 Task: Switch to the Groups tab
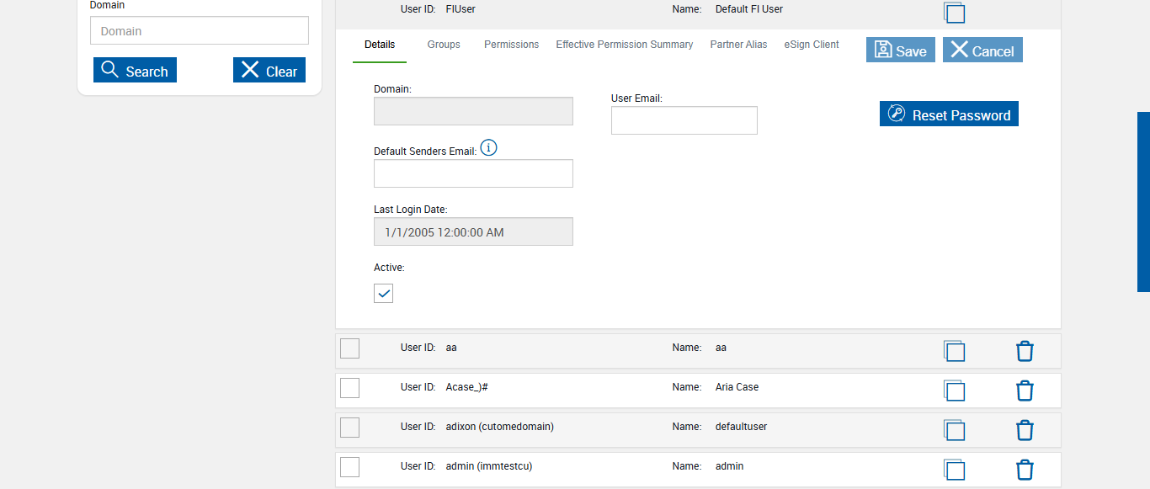point(444,45)
